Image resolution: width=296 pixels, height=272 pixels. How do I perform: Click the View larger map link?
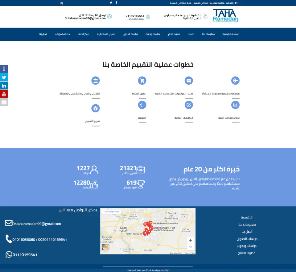coord(112,212)
